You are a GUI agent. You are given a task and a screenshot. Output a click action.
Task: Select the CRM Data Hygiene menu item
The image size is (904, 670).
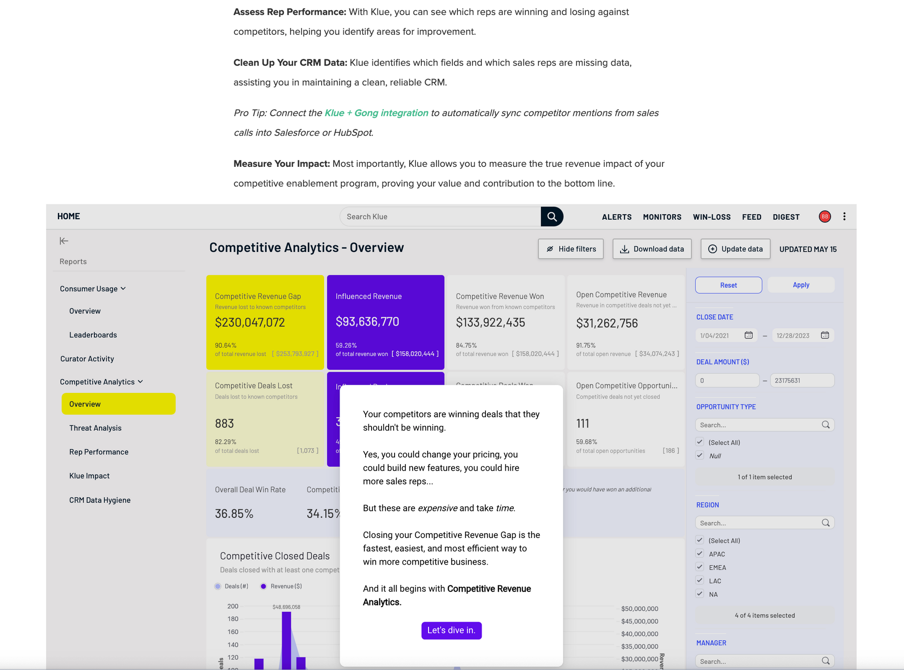(99, 500)
